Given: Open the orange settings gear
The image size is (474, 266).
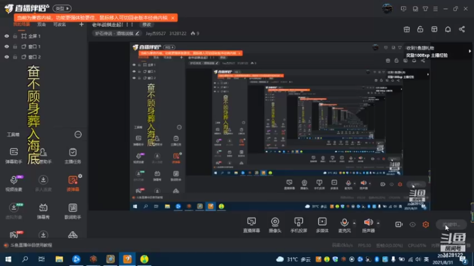Looking at the screenshot, I should [x=425, y=225].
